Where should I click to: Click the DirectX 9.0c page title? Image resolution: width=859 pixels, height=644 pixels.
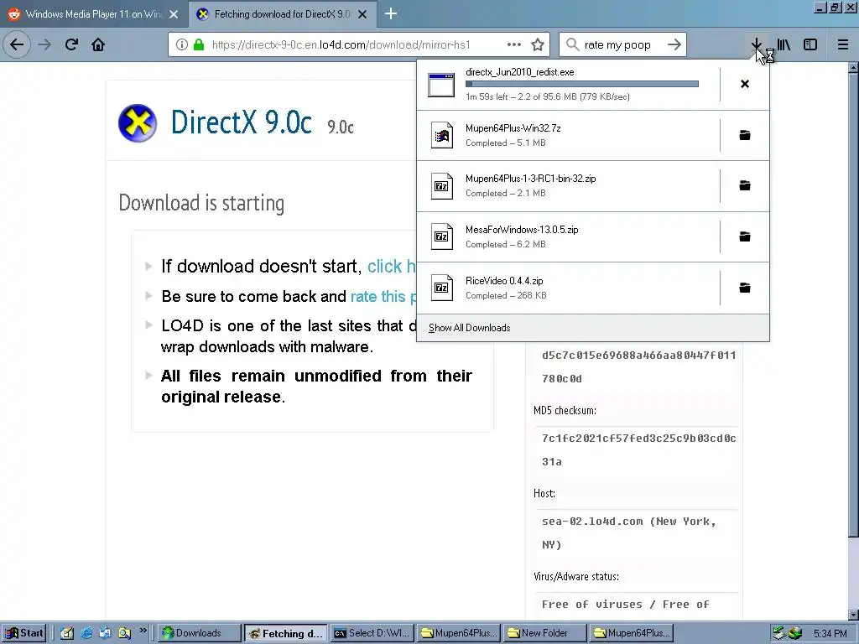tap(241, 122)
